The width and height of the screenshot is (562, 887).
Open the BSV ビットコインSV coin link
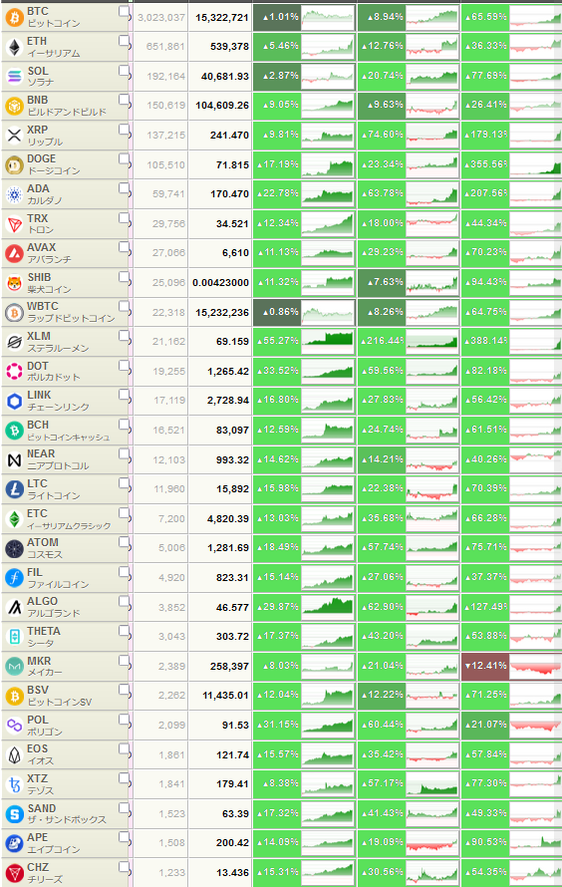pyautogui.click(x=59, y=696)
